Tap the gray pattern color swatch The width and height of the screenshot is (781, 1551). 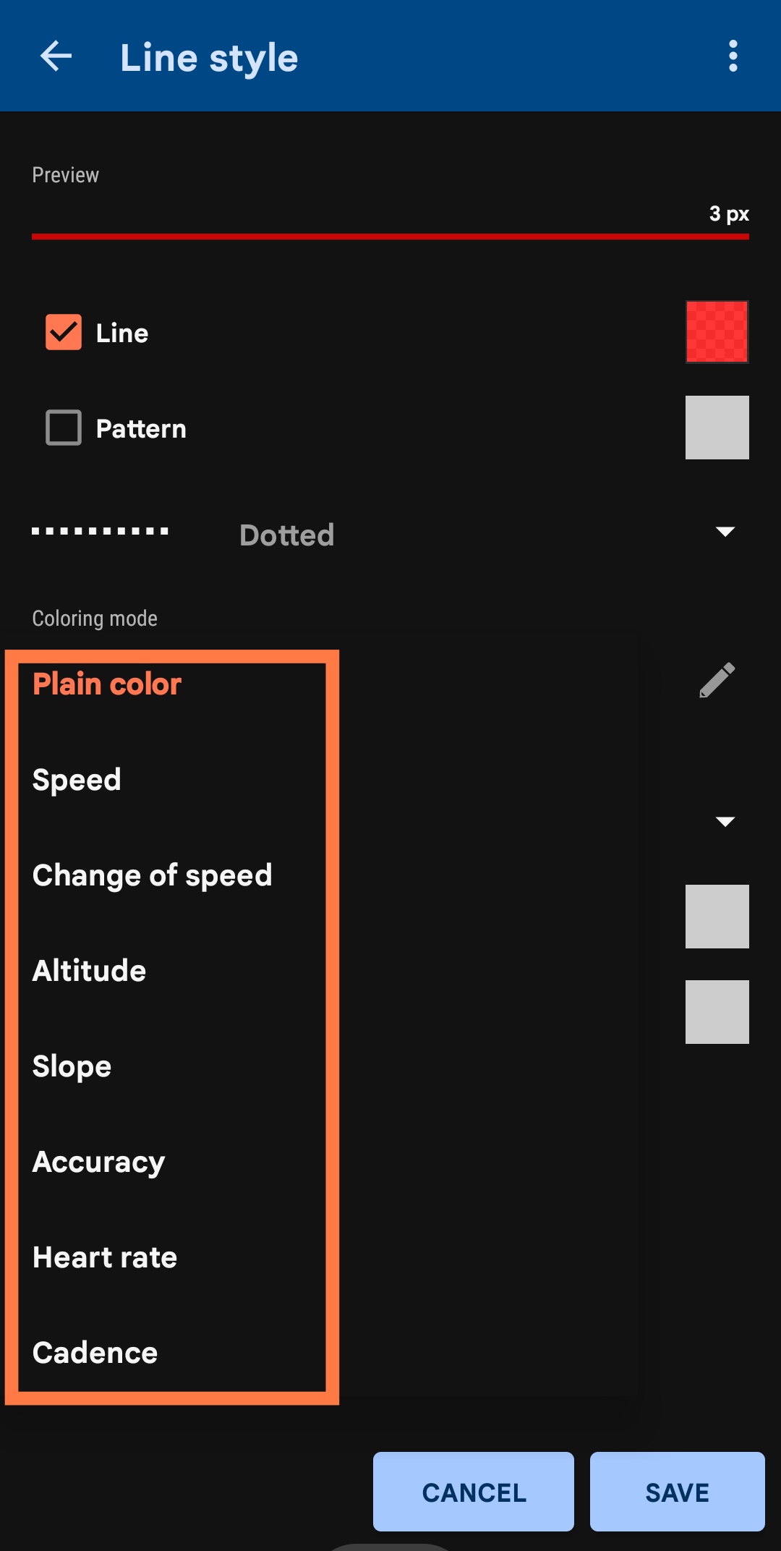point(717,428)
